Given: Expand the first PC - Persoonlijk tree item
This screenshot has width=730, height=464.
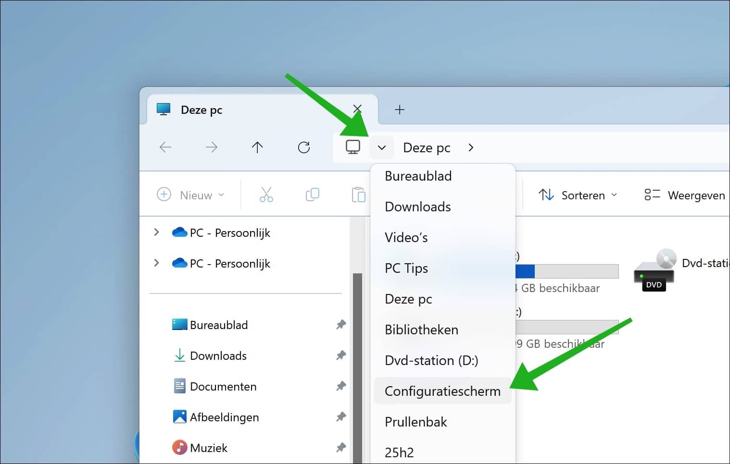Looking at the screenshot, I should [x=156, y=232].
